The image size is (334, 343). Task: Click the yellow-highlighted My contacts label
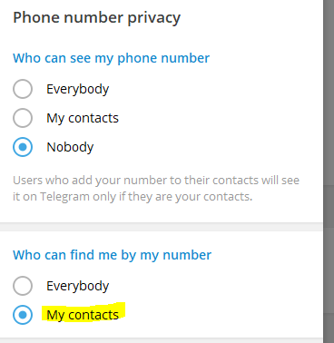83,315
